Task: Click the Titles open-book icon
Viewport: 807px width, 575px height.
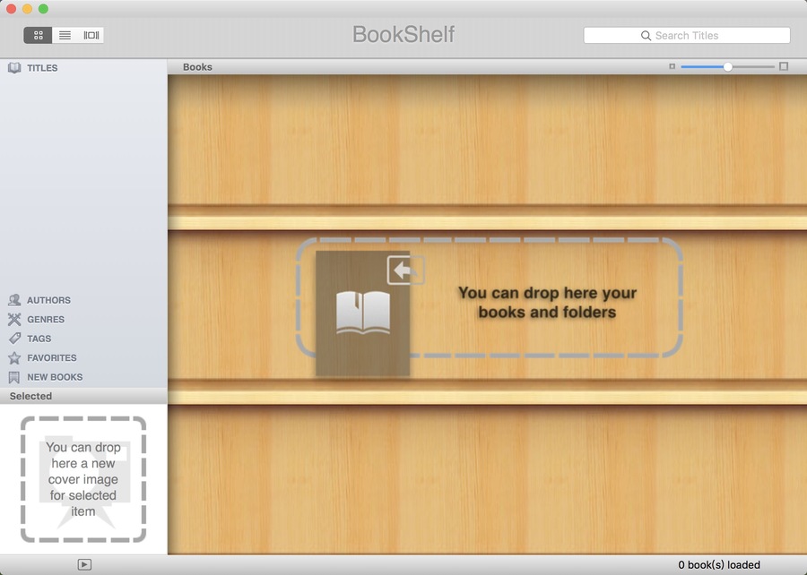Action: tap(14, 68)
